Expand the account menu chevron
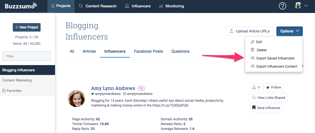The height and width of the screenshot is (133, 315). [x=306, y=6]
